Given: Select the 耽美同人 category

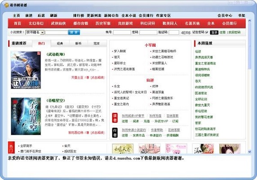Looking at the screenshot, I should [170, 23].
